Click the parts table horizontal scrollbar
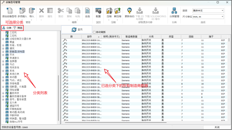This screenshot has width=232, height=130. tap(116, 122)
